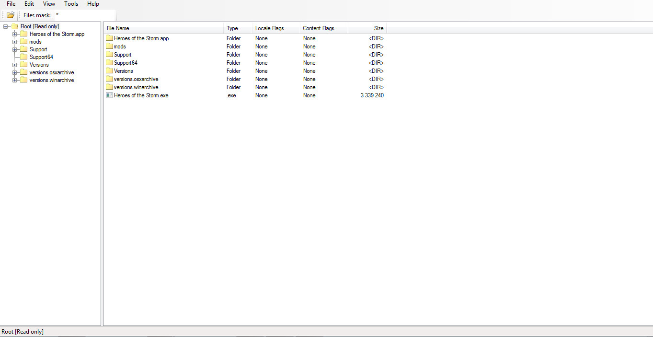Screen dimensions: 653x337
Task: Click the .exe type cell
Action: pos(231,95)
